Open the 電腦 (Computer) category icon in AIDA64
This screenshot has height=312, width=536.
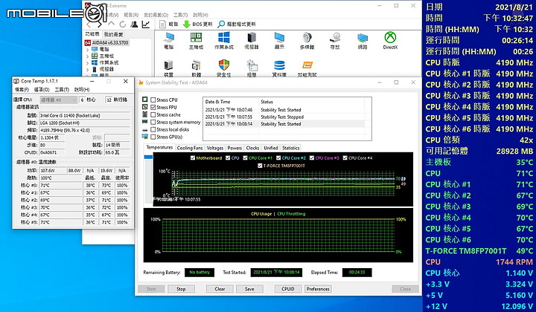[x=168, y=37]
